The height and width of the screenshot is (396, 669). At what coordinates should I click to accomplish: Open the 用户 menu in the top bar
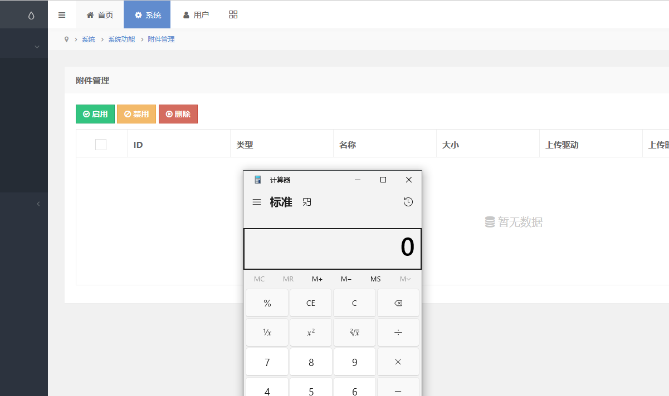tap(196, 14)
